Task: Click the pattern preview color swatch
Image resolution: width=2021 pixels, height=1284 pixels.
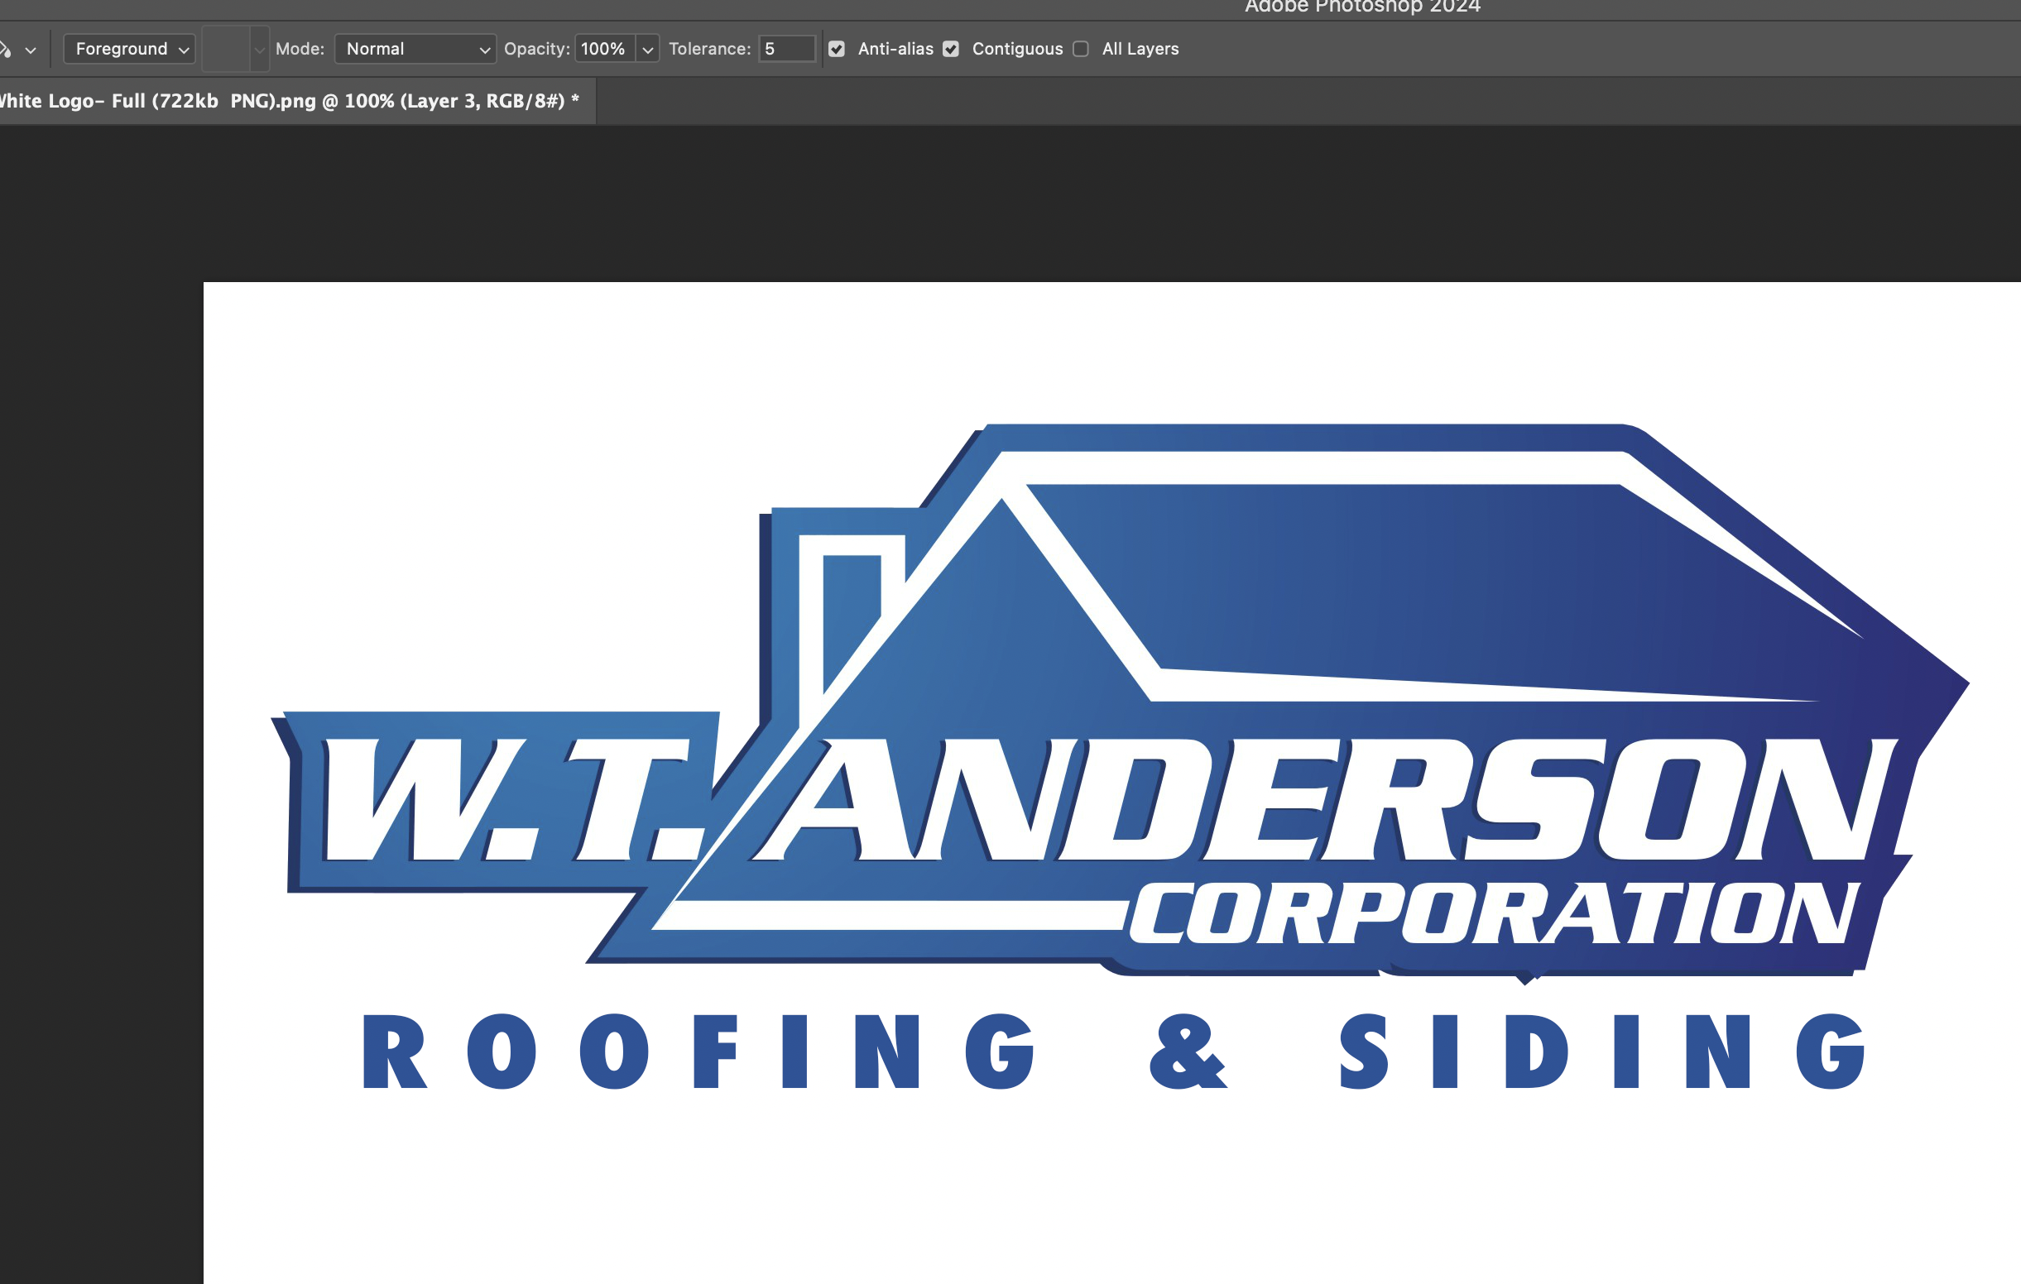Action: click(228, 49)
